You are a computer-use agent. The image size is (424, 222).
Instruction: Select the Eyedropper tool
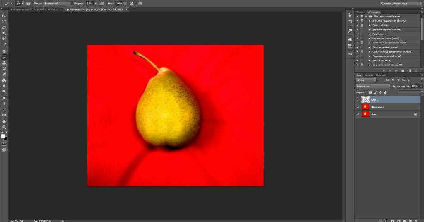pyautogui.click(x=4, y=45)
